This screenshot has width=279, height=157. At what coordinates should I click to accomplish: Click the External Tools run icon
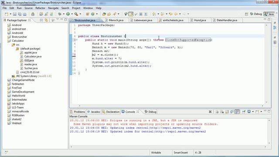(76, 14)
